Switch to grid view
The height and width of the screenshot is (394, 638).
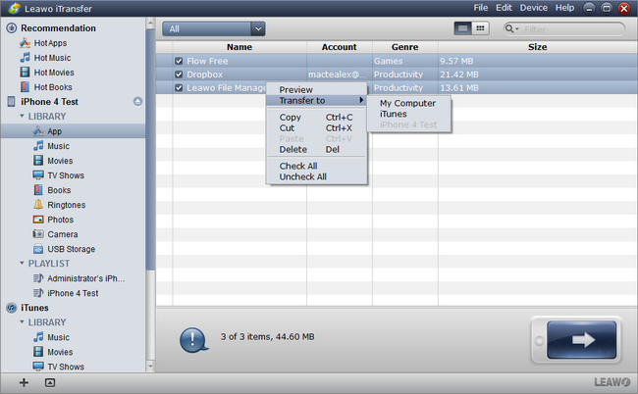[x=481, y=28]
